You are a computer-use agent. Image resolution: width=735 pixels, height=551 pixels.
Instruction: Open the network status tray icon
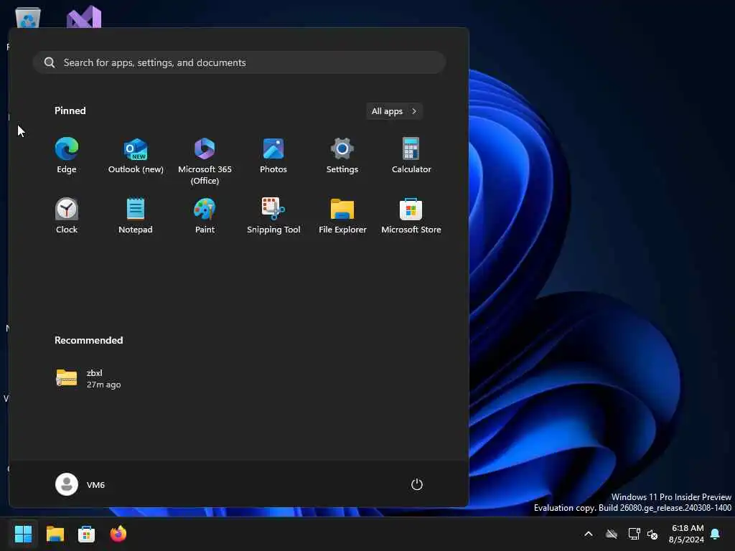coord(634,534)
